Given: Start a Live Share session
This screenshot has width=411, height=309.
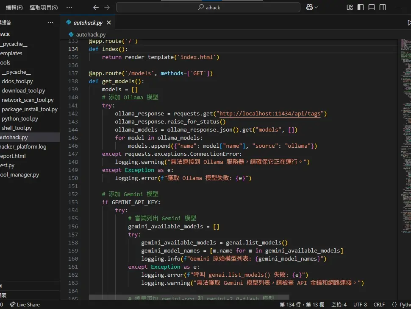Looking at the screenshot, I should [25, 304].
